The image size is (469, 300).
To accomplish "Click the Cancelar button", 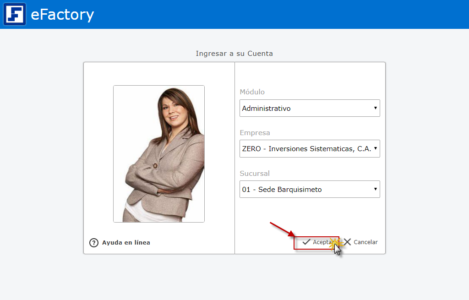I will point(361,242).
